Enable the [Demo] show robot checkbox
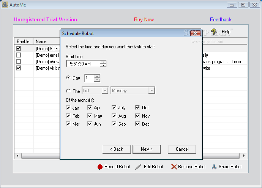This screenshot has height=188, width=262. tap(18, 61)
